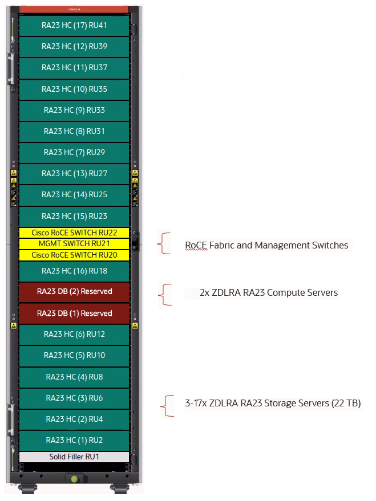Select the RA23 HC (15) RU23 server
The height and width of the screenshot is (501, 376).
[x=74, y=217]
